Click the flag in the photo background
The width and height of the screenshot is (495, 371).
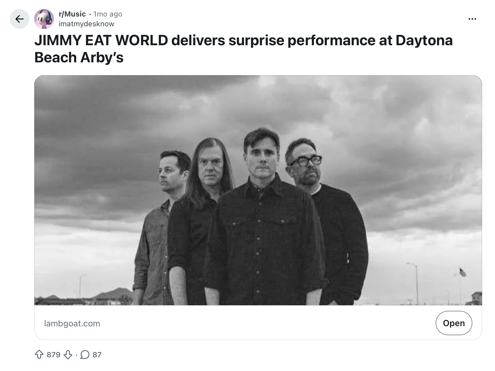pos(463,272)
